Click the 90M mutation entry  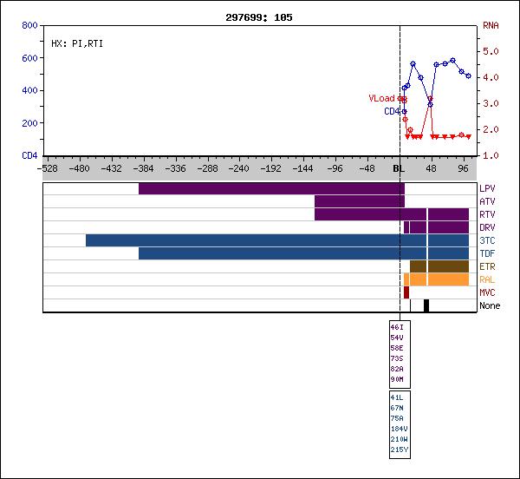click(x=397, y=379)
